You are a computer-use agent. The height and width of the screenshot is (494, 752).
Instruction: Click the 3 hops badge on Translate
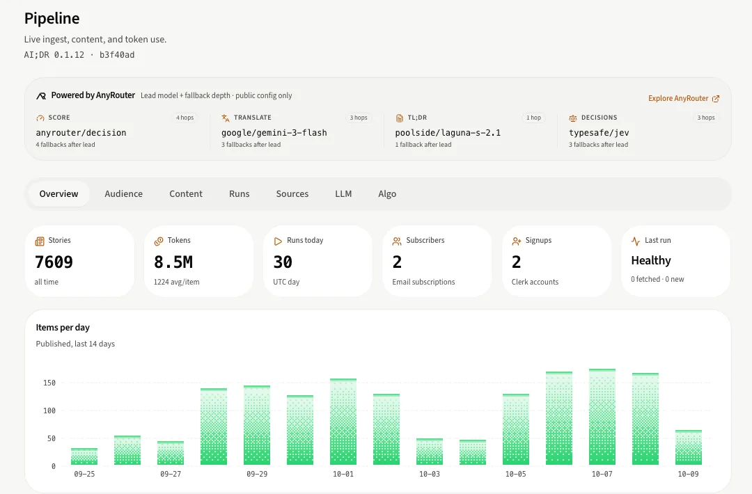[x=359, y=118]
